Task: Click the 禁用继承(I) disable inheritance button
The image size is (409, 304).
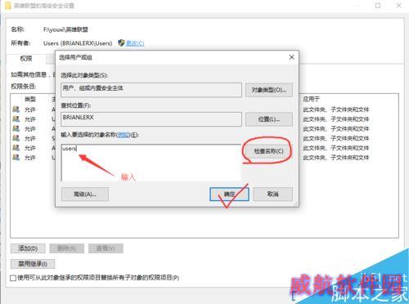Action: click(33, 264)
